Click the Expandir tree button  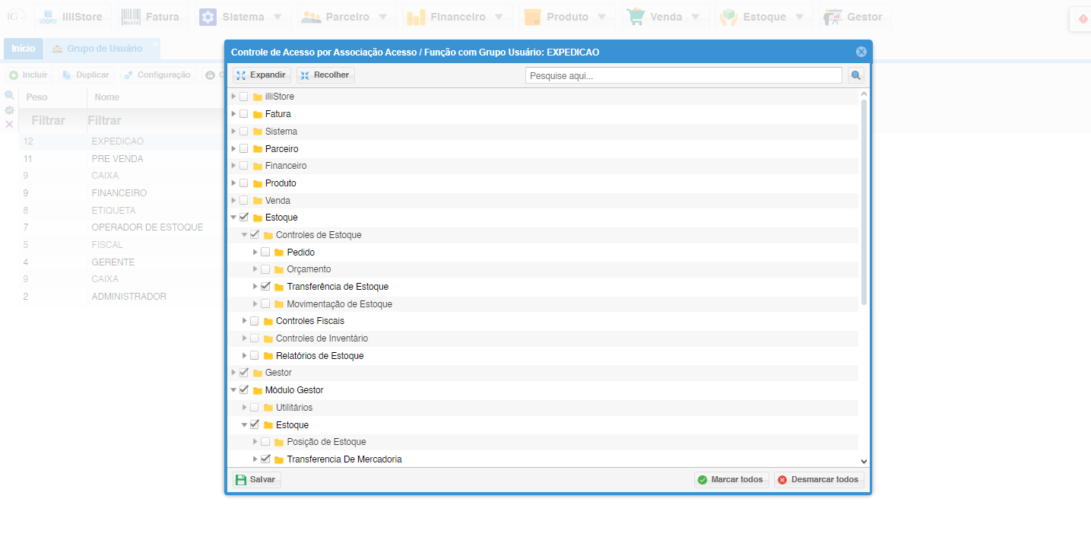262,75
